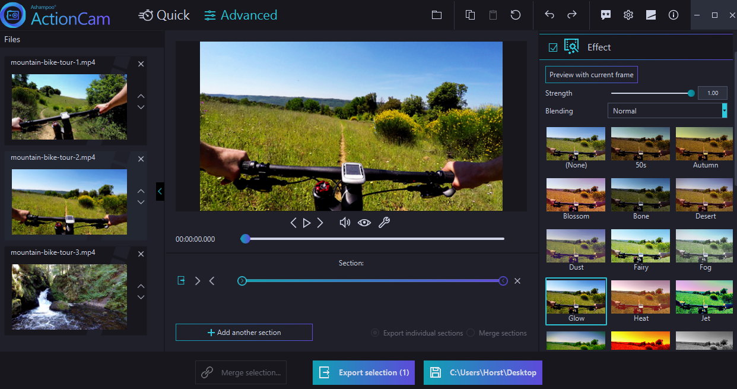Reset the project with the restore icon
This screenshot has width=737, height=389.
[x=516, y=15]
